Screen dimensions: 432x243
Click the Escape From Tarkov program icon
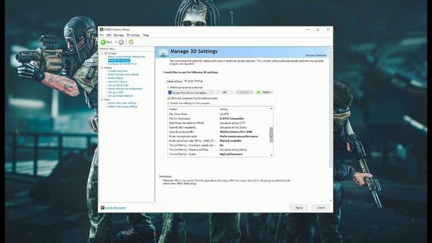click(169, 92)
